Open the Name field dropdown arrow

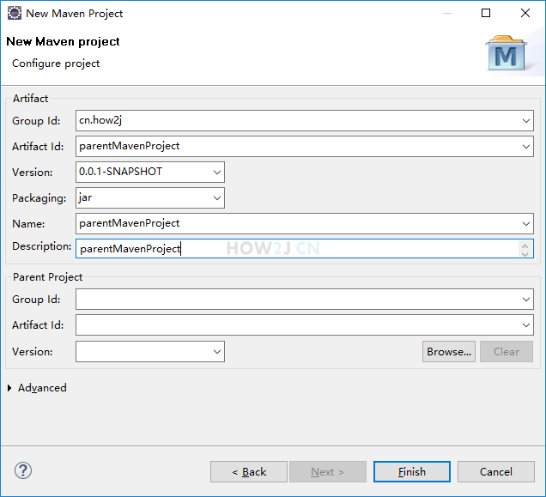525,223
